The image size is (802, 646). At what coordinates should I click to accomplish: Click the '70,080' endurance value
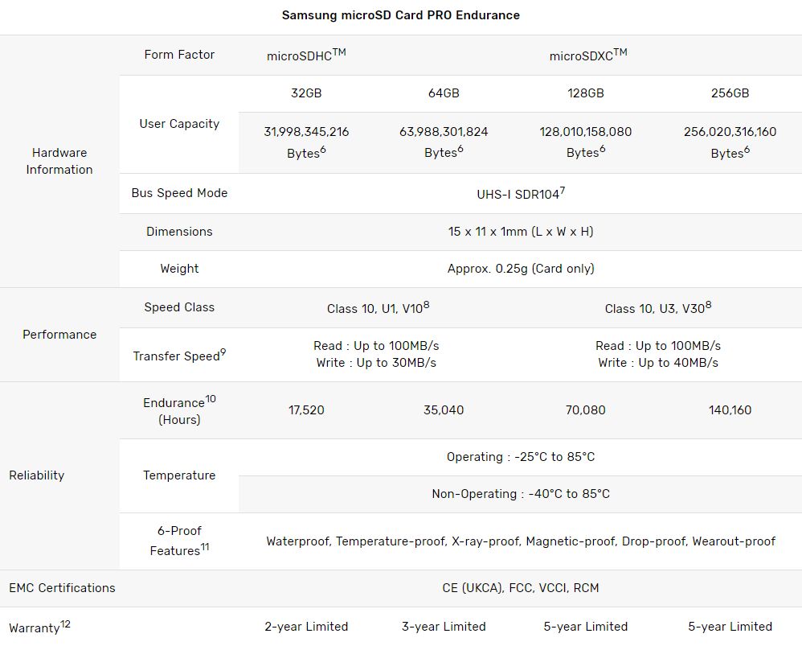pos(585,410)
